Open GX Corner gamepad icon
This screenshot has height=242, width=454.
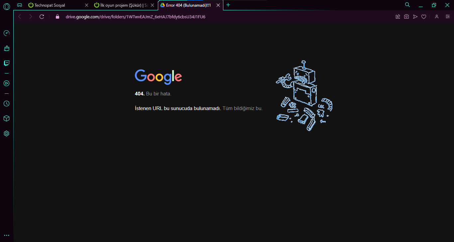coord(20,5)
